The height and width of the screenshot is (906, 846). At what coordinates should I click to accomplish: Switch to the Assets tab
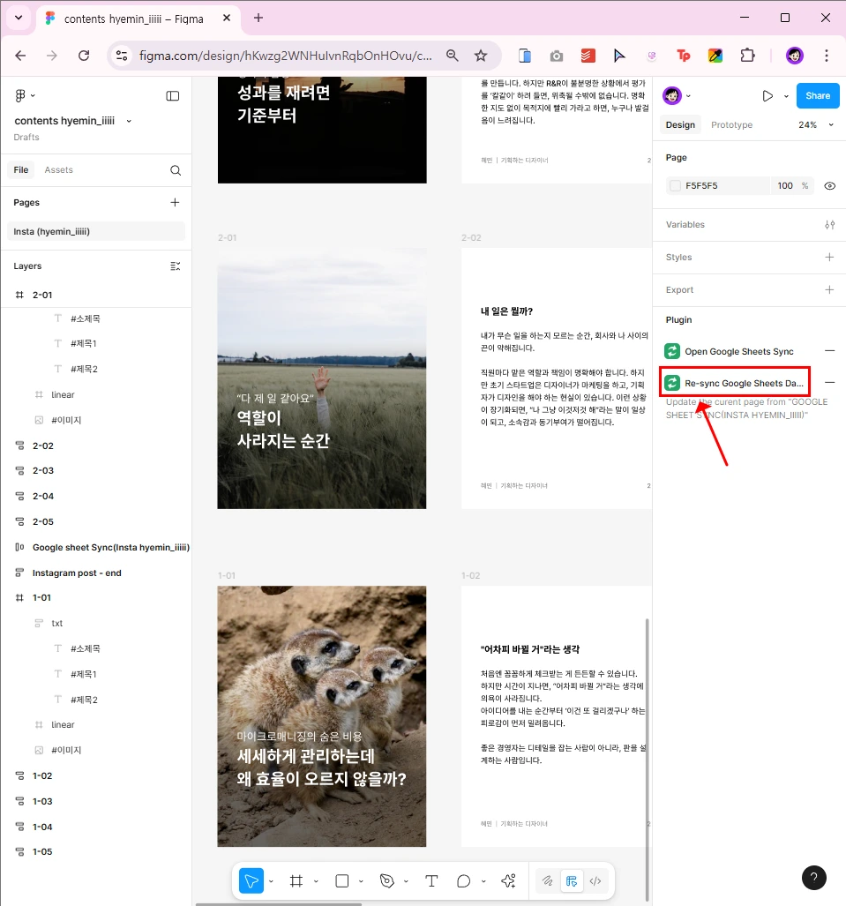58,169
